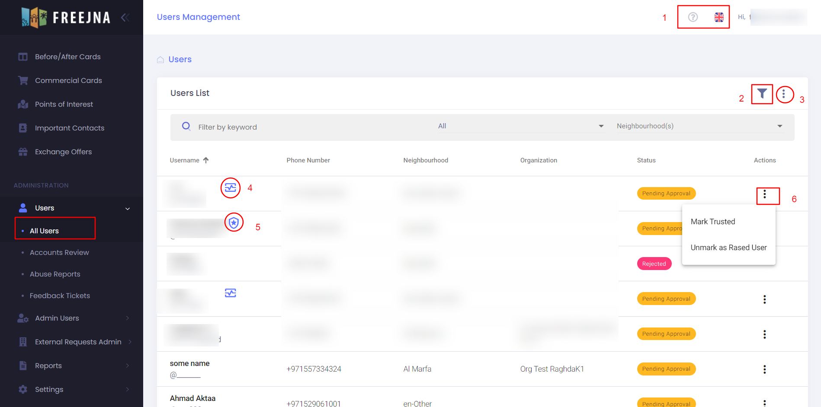Screen dimensions: 821x407
Task: Click the trusted shield star badge
Action: click(x=234, y=223)
